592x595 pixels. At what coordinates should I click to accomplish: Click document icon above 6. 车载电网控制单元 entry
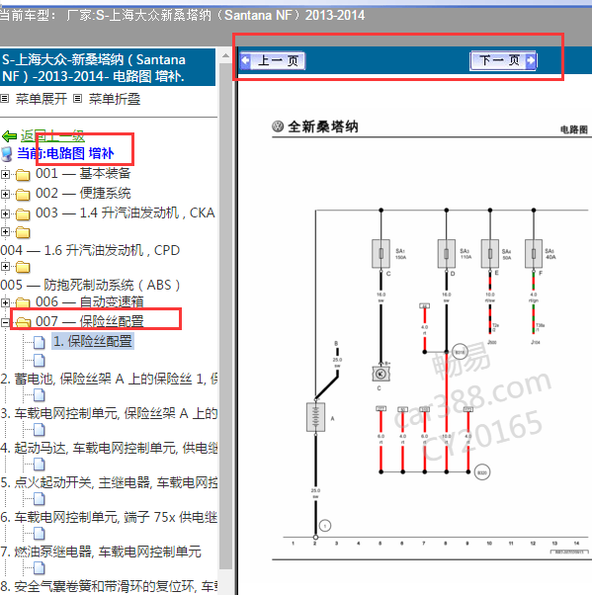[x=40, y=499]
